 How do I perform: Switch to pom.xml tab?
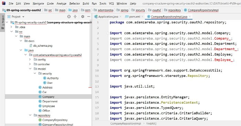[135, 16]
